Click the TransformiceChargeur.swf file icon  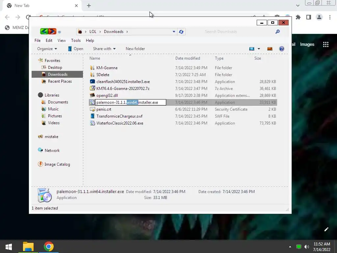[x=92, y=116]
